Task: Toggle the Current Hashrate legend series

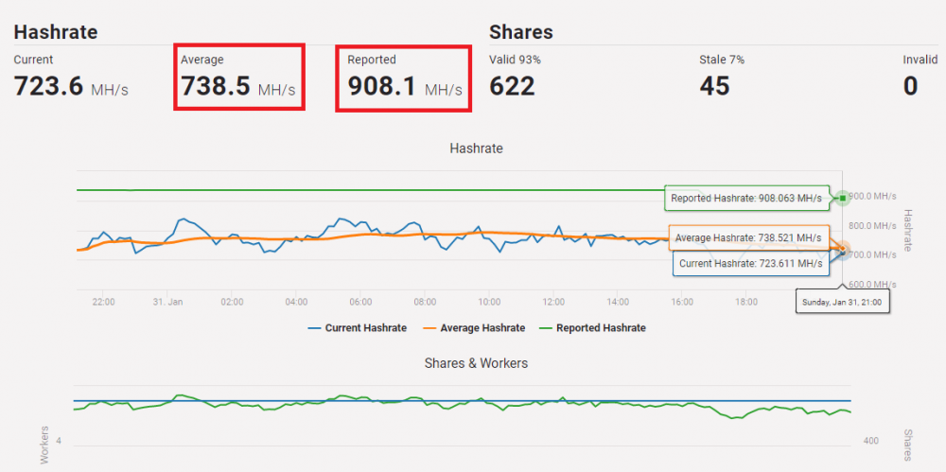Action: coord(358,328)
